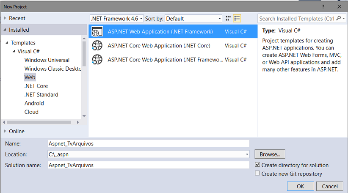Click the ASP.NET Core (.NET Framework) globe icon
348x193 pixels.
pos(97,60)
